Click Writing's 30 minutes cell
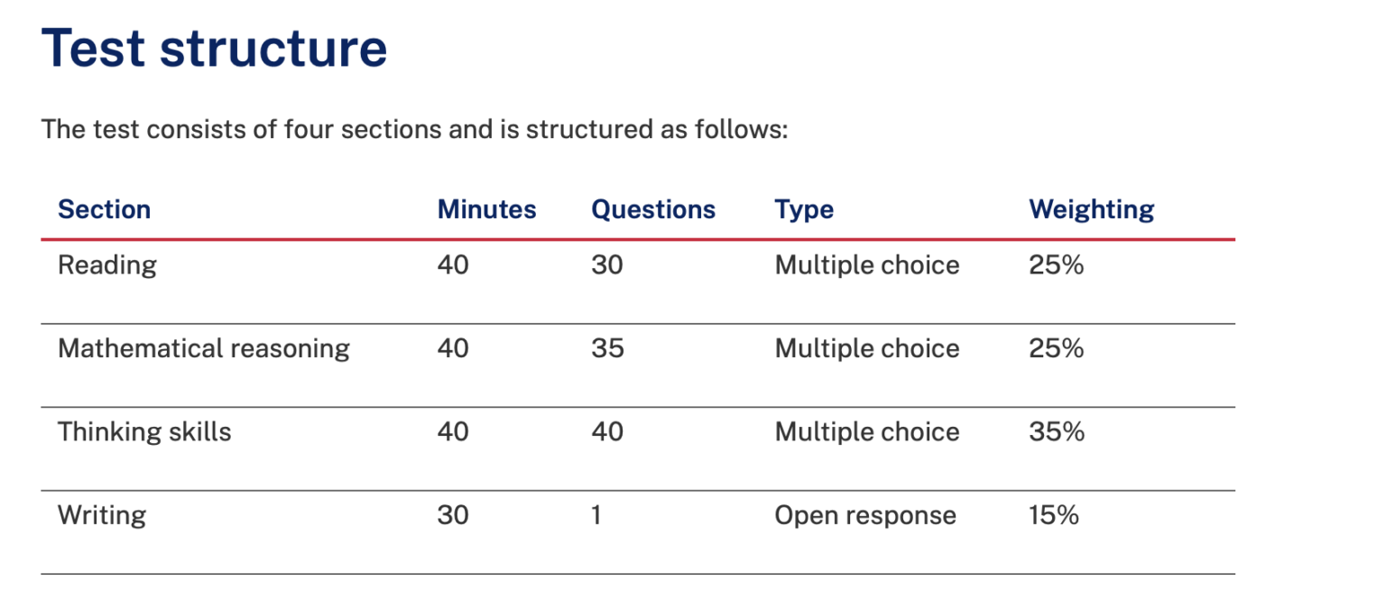Image resolution: width=1386 pixels, height=610 pixels. tap(452, 515)
